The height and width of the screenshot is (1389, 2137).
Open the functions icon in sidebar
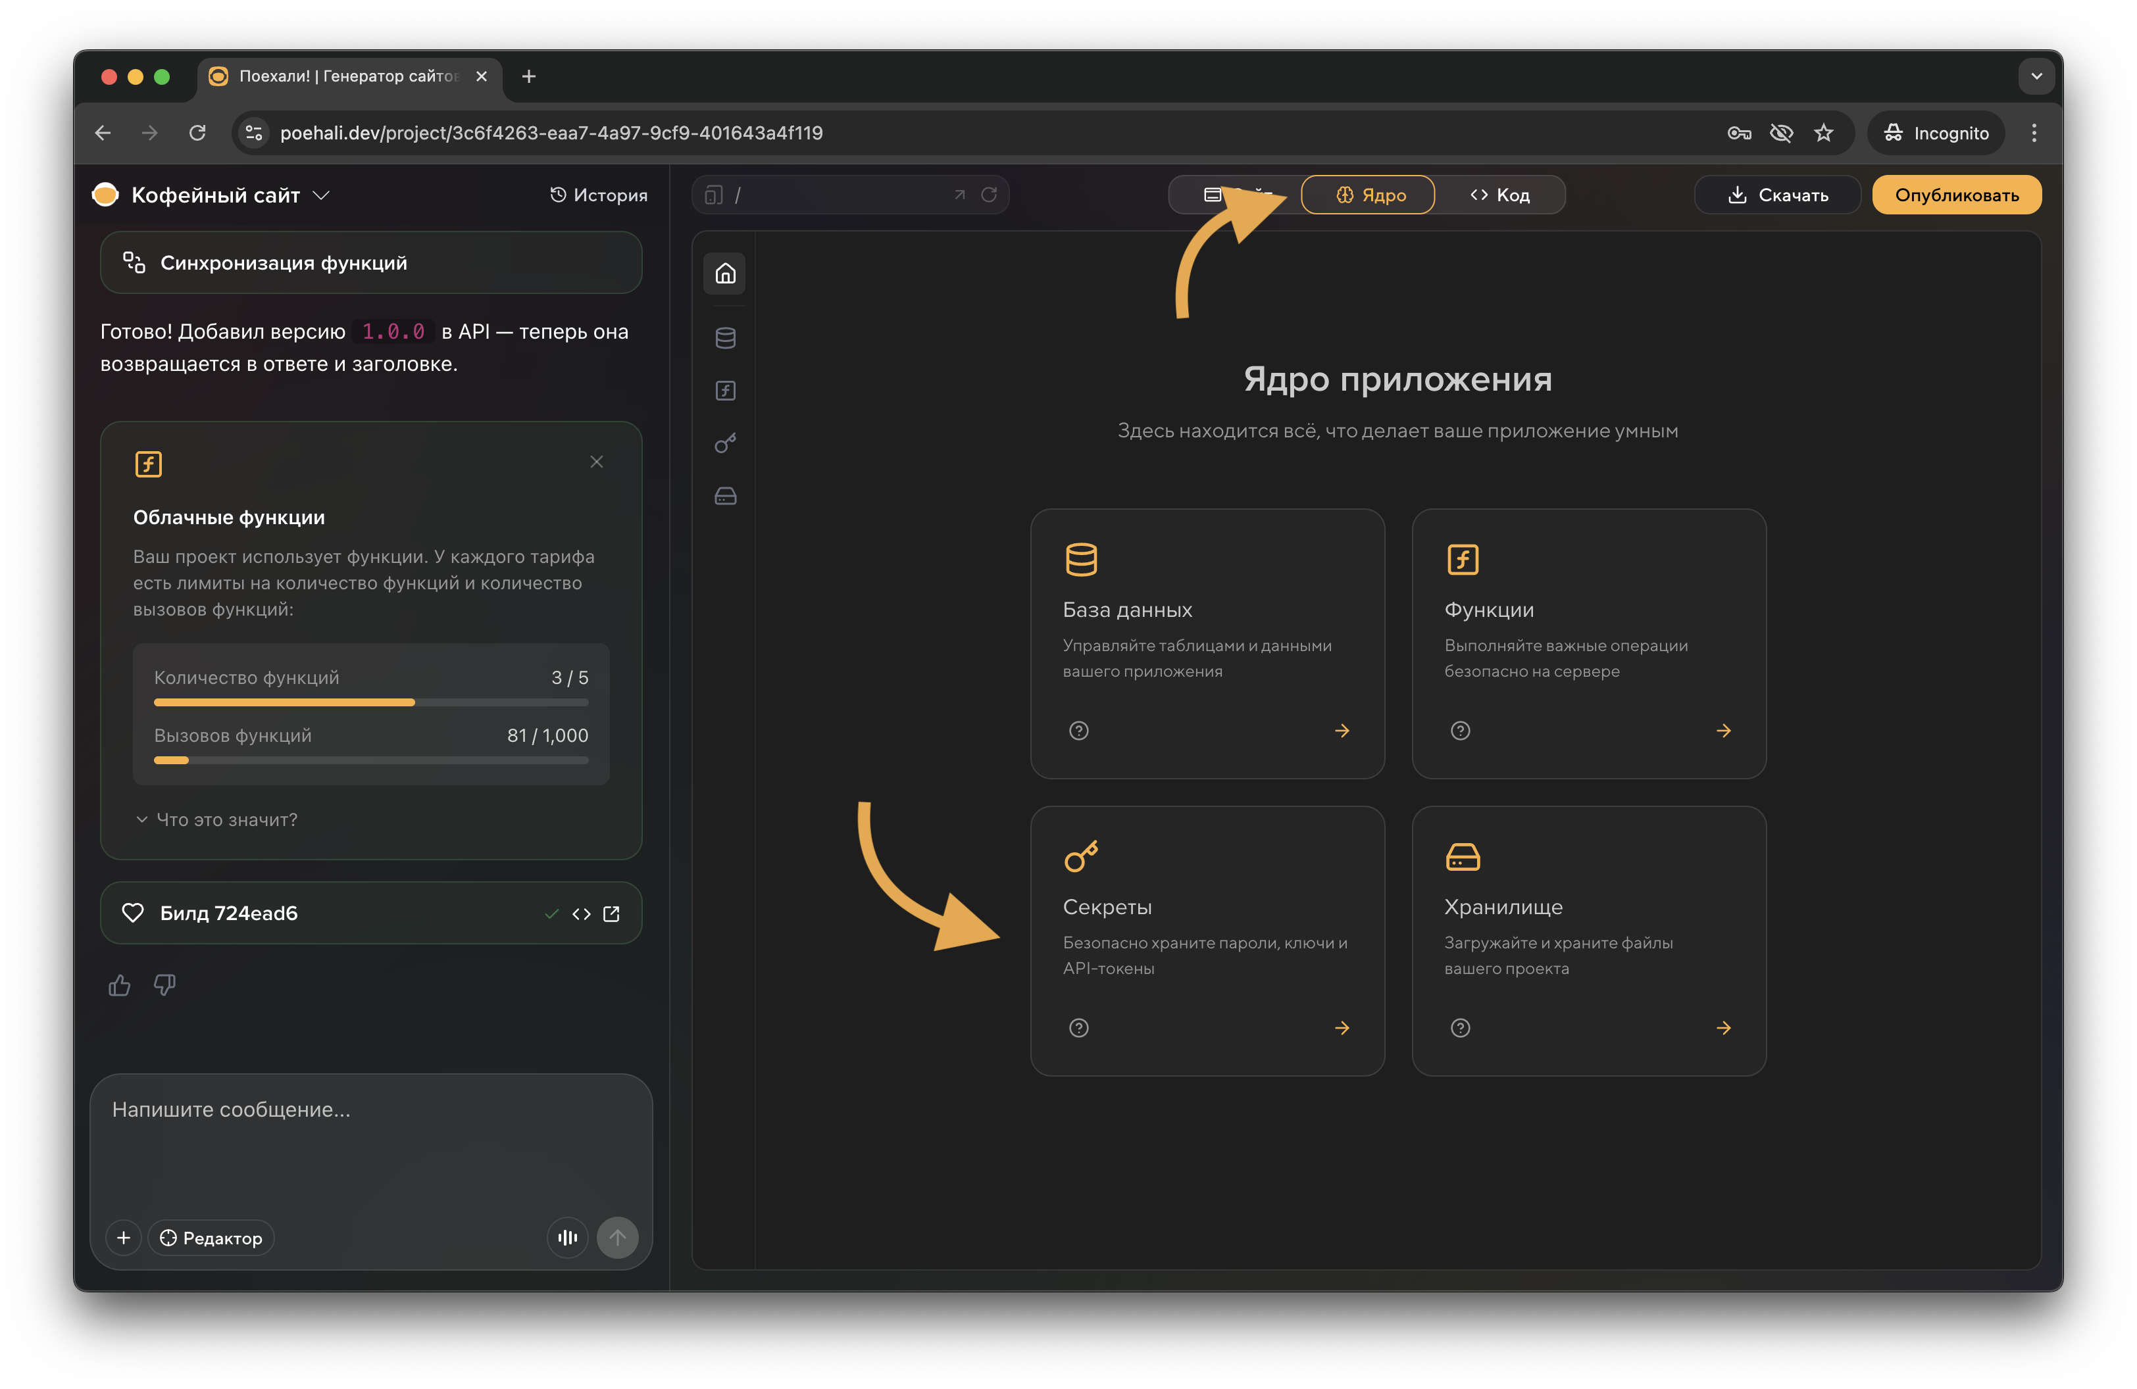pyautogui.click(x=724, y=390)
